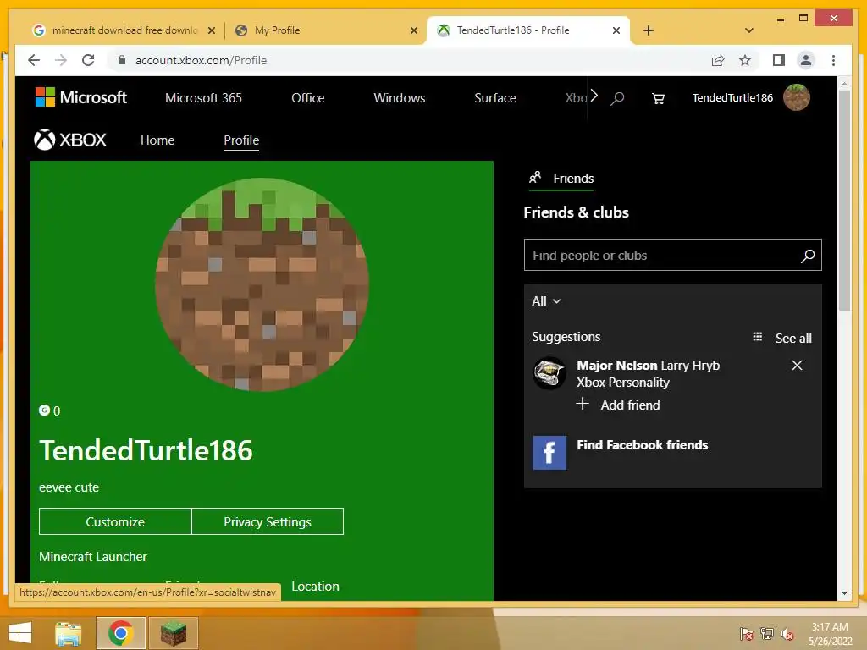Open Windows Start button
This screenshot has width=867, height=650.
click(x=20, y=633)
